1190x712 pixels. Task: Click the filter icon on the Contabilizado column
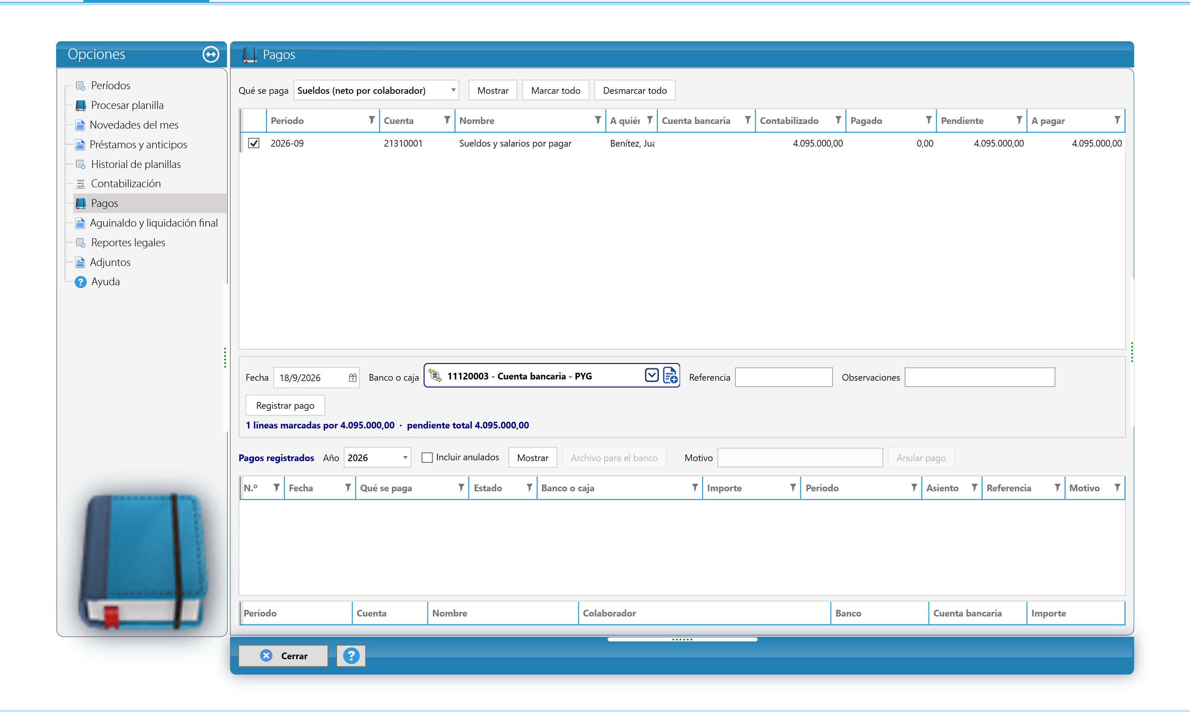(x=838, y=120)
